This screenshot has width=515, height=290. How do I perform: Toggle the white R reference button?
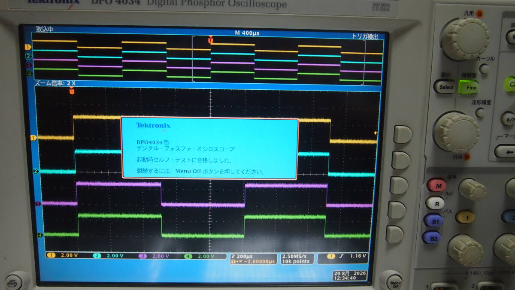pyautogui.click(x=435, y=203)
